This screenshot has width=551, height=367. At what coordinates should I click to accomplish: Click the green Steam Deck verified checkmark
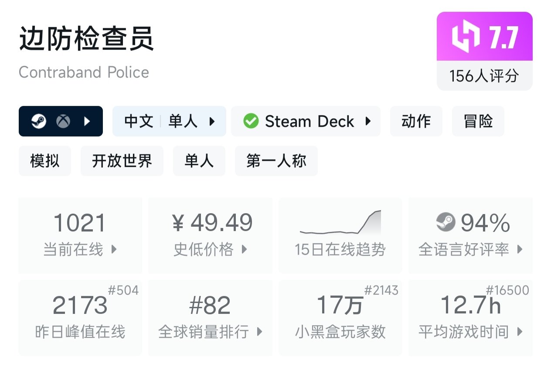coord(251,121)
